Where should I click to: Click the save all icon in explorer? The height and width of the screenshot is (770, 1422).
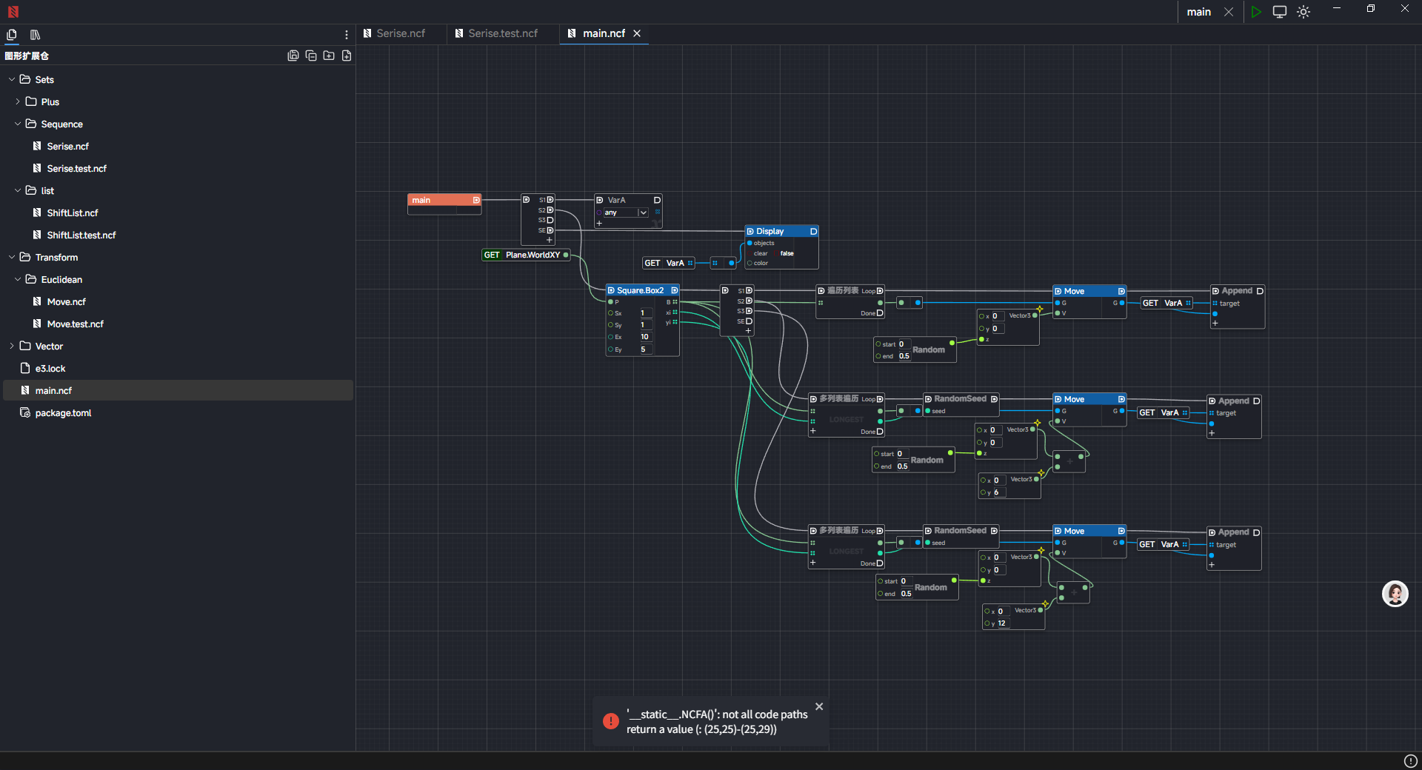point(293,56)
